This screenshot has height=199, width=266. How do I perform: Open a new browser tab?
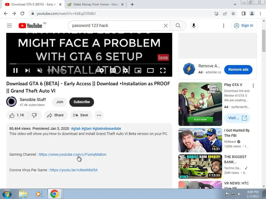pos(132,4)
